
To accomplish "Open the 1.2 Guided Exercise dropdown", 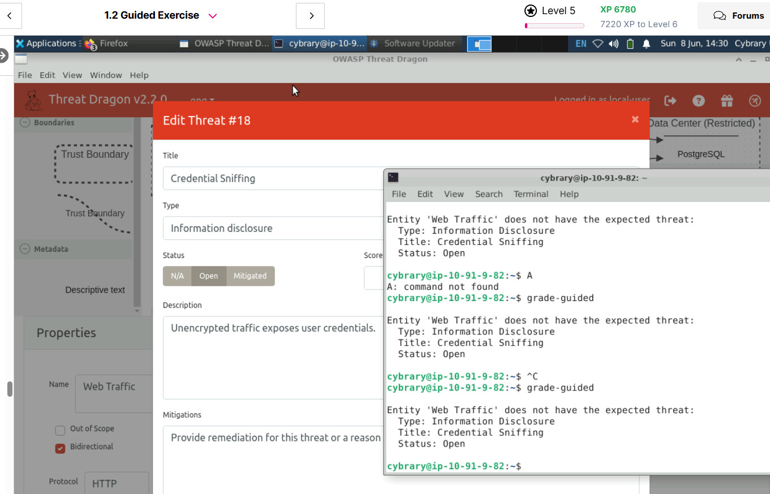I will [x=213, y=16].
